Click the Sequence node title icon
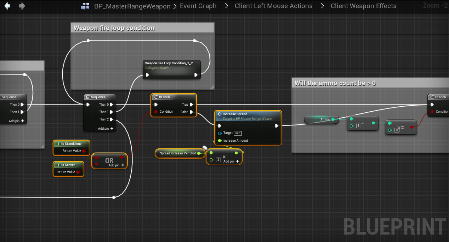Image resolution: width=449 pixels, height=242 pixels. click(88, 97)
